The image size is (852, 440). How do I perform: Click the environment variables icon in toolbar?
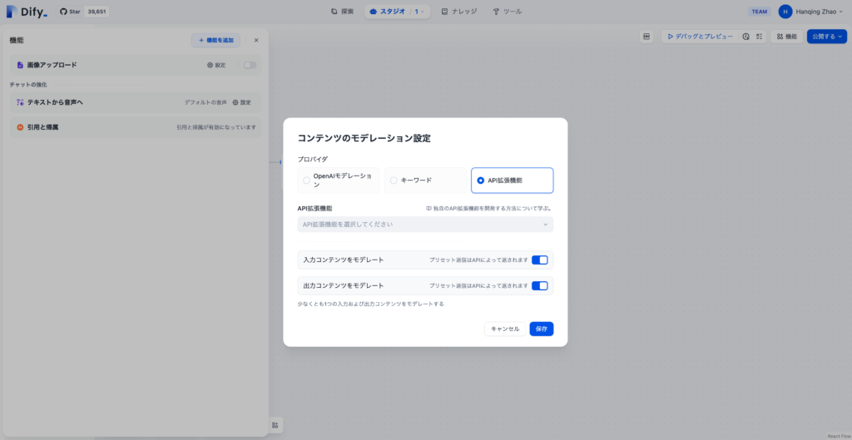(646, 37)
